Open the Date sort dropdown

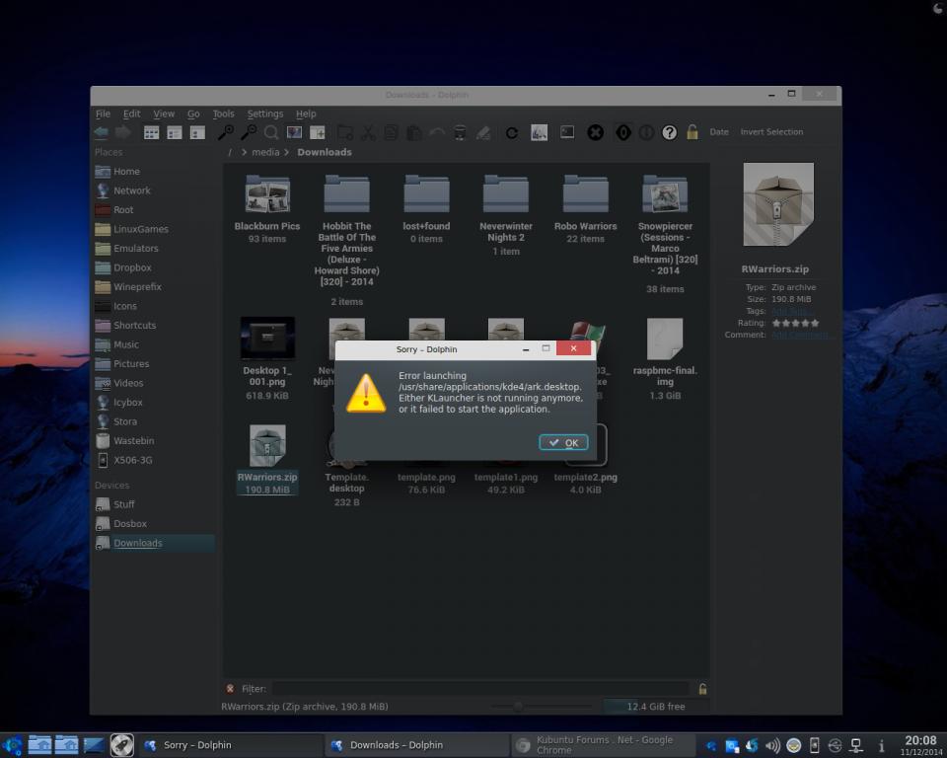coord(719,132)
